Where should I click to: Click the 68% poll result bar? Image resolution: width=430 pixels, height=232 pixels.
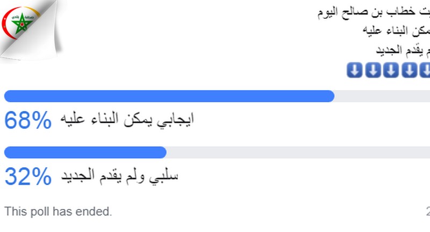pos(169,96)
